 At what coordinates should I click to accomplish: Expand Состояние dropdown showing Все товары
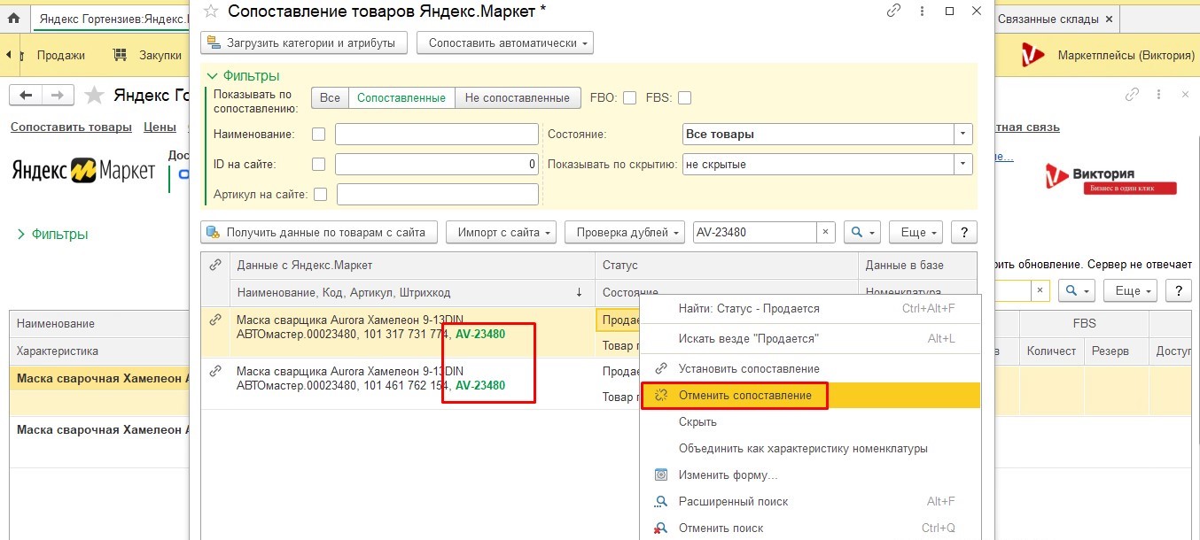click(963, 135)
